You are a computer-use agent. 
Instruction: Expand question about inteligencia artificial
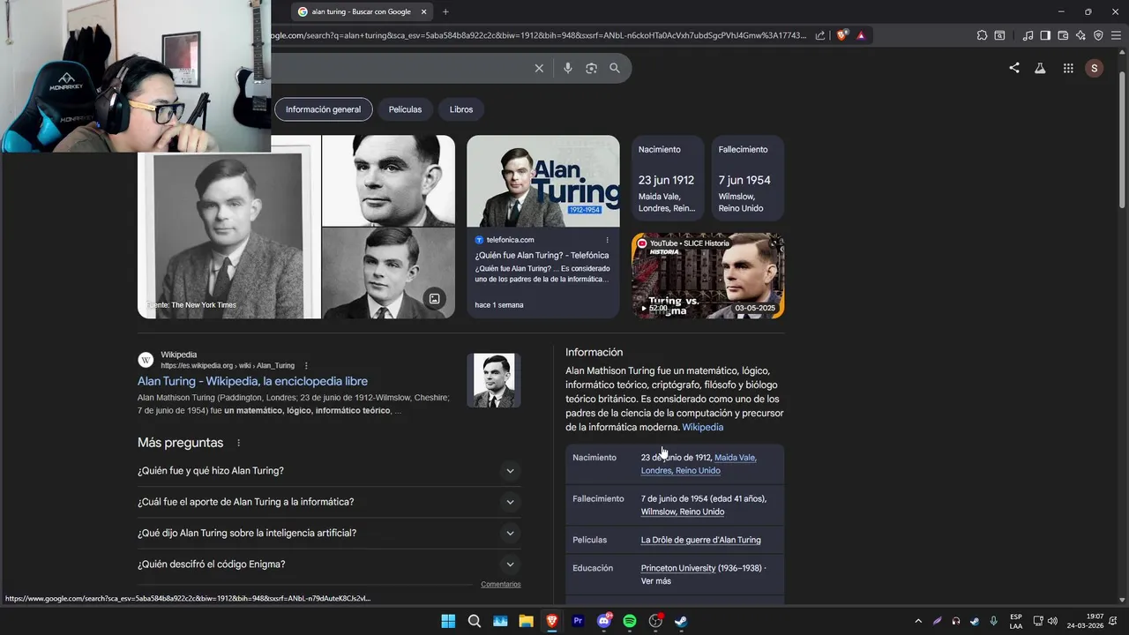coord(329,533)
